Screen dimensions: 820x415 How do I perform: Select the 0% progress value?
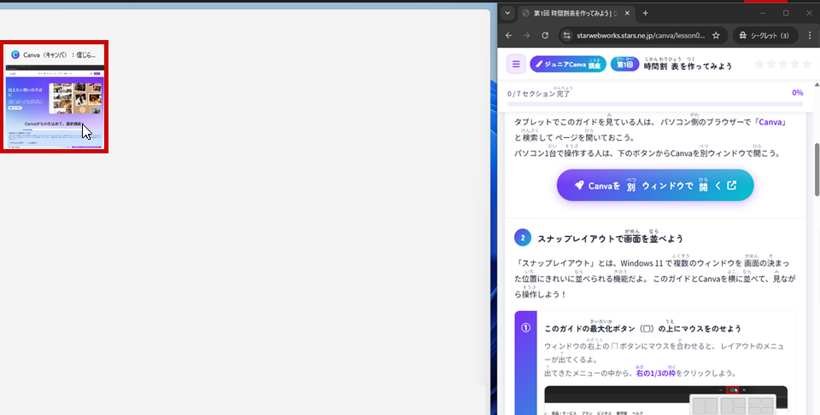797,92
